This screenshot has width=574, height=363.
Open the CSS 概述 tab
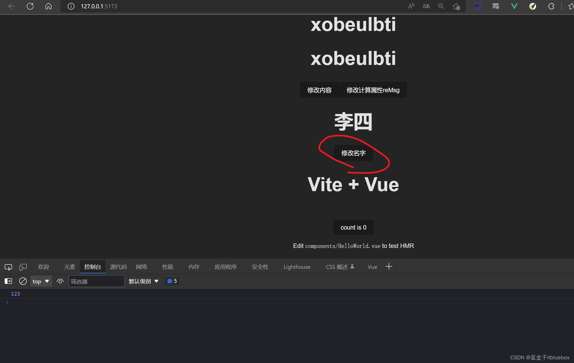tap(340, 267)
